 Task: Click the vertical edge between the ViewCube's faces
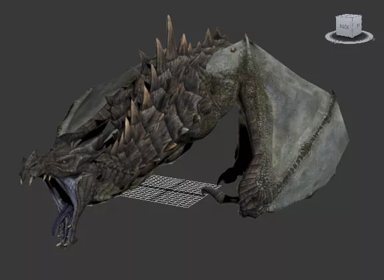353,27
